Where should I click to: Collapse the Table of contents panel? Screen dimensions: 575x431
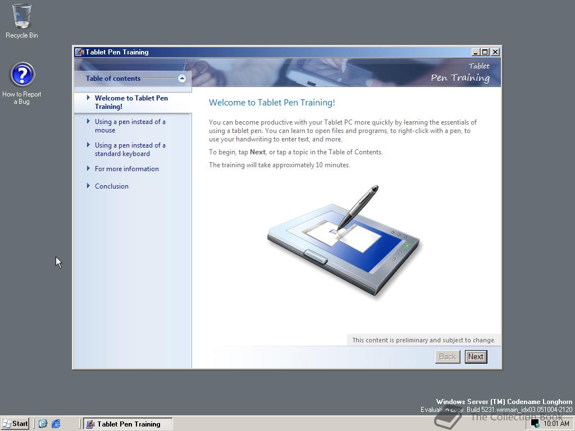[x=182, y=79]
